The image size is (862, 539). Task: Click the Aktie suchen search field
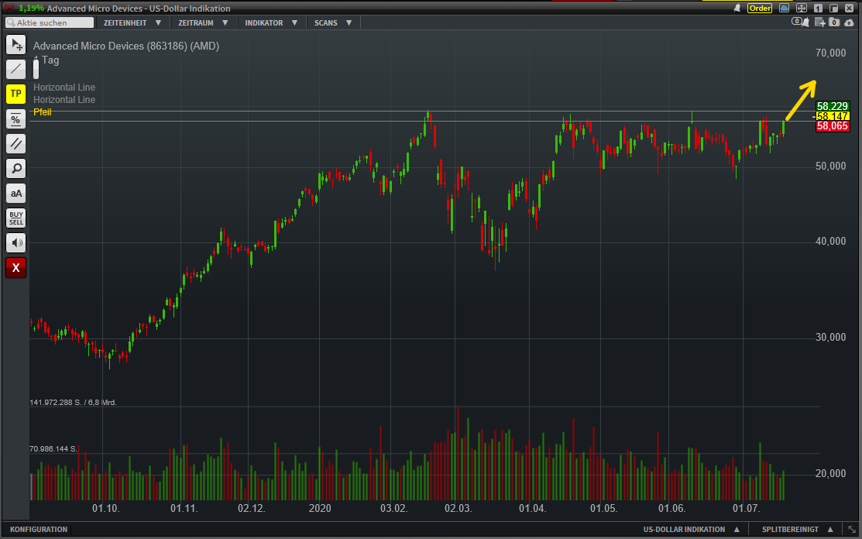[50, 22]
